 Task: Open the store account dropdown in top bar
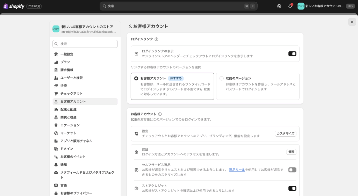(326, 6)
